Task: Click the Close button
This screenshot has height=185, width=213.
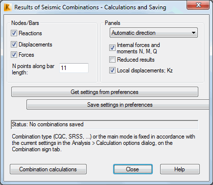Action: [133, 169]
